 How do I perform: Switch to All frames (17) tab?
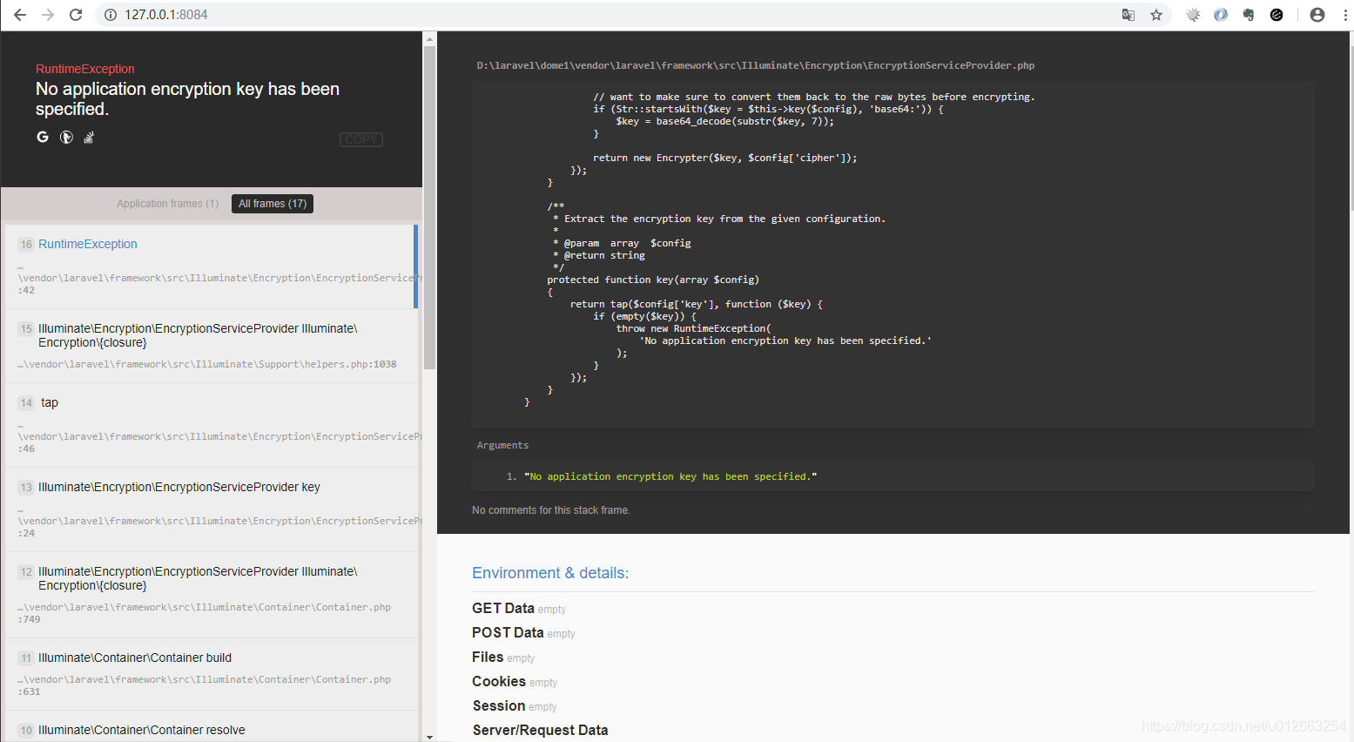[273, 204]
